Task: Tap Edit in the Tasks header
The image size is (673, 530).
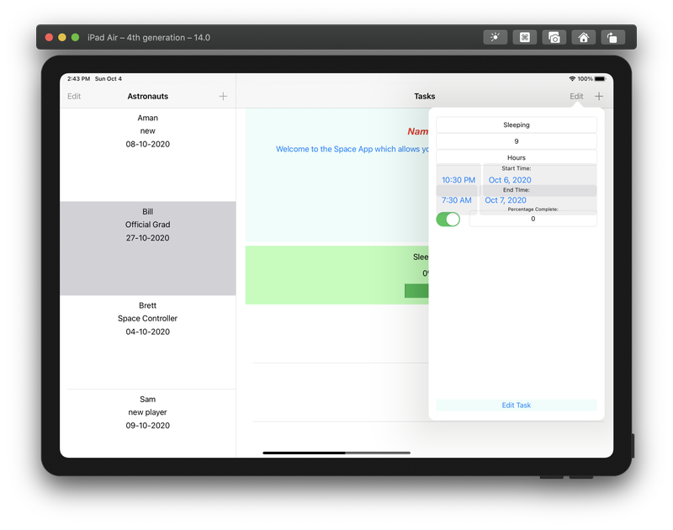Action: pyautogui.click(x=576, y=96)
